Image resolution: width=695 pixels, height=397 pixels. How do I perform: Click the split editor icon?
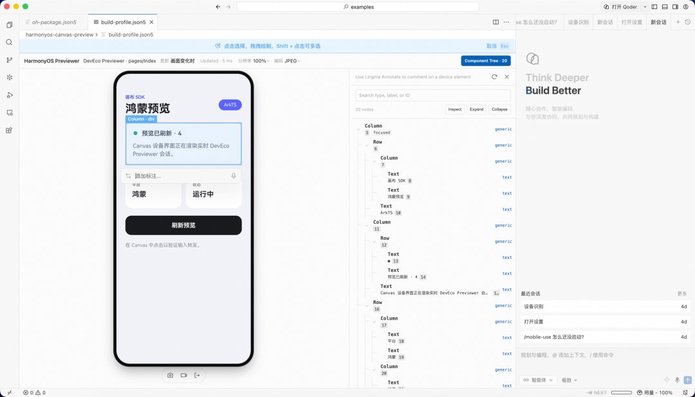point(496,22)
